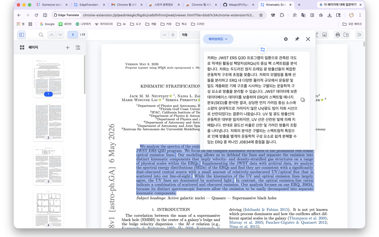Switch to the Someone turn... tab

click(x=52, y=5)
